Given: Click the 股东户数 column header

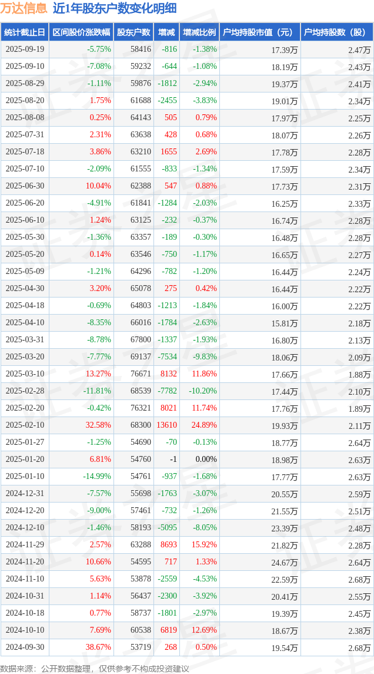Looking at the screenshot, I should coord(133,32).
